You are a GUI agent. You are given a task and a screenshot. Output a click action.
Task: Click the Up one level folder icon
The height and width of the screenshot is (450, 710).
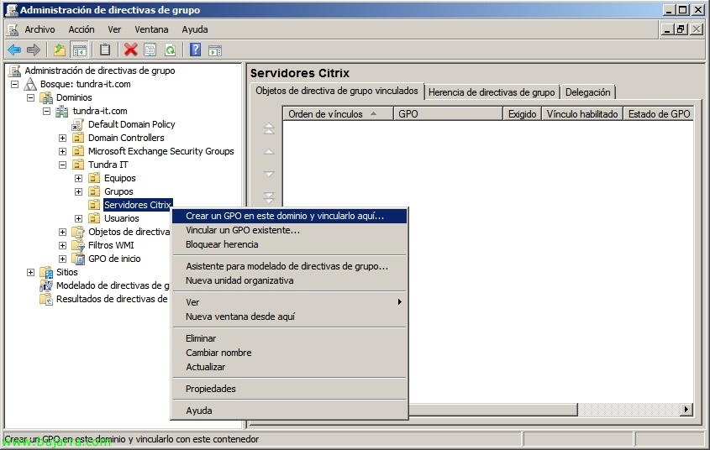(60, 50)
